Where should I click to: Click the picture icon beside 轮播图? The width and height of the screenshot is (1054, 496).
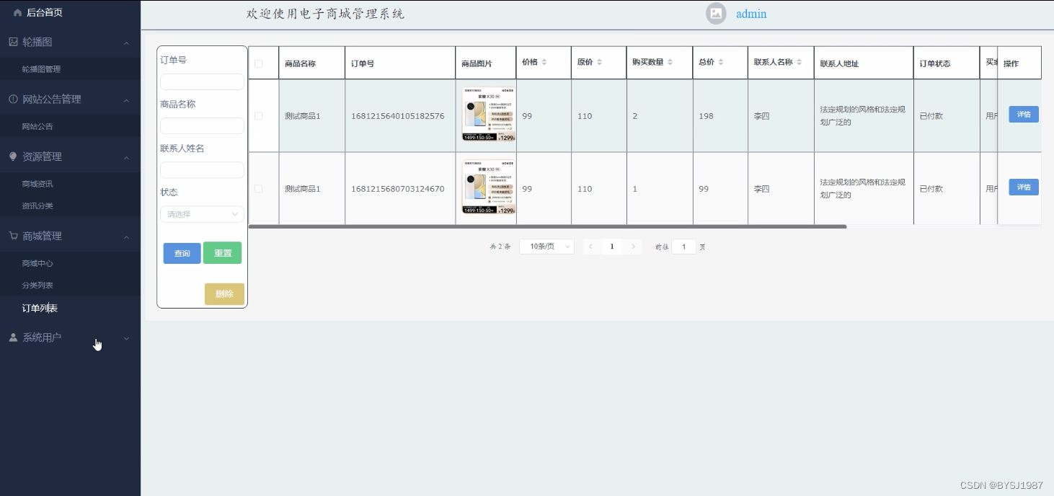click(x=13, y=42)
